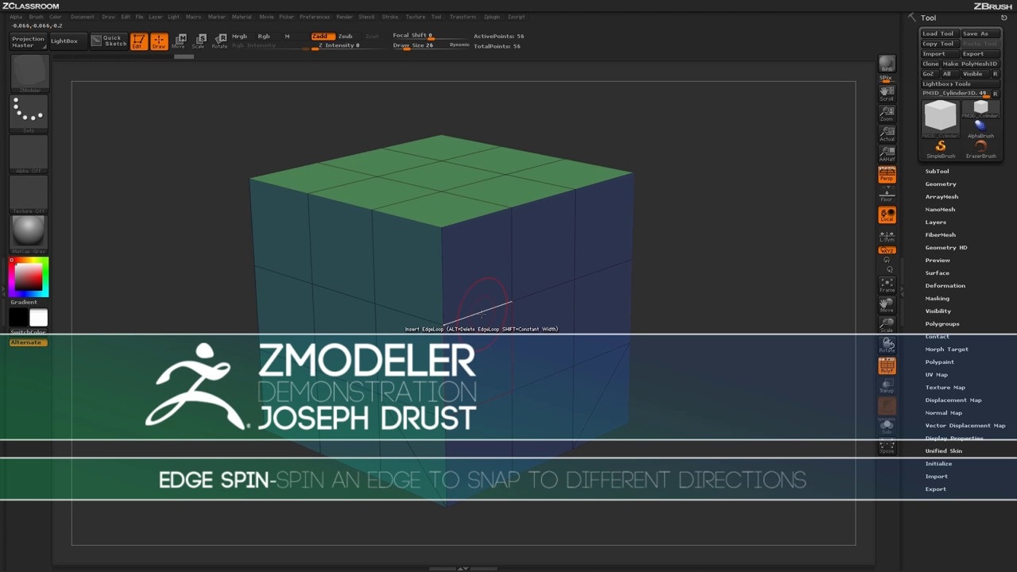1017x572 pixels.
Task: Select the SimpleBrush tool icon
Action: (x=941, y=149)
